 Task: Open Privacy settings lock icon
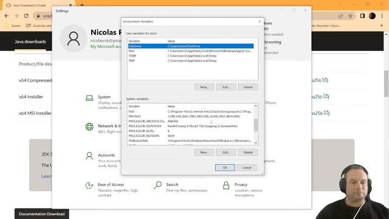pyautogui.click(x=226, y=185)
